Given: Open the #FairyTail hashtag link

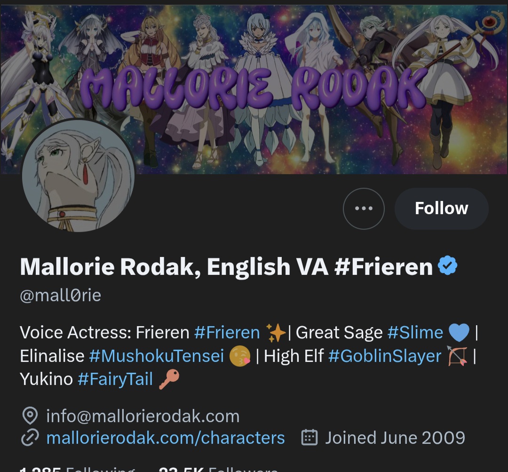Looking at the screenshot, I should [x=115, y=379].
